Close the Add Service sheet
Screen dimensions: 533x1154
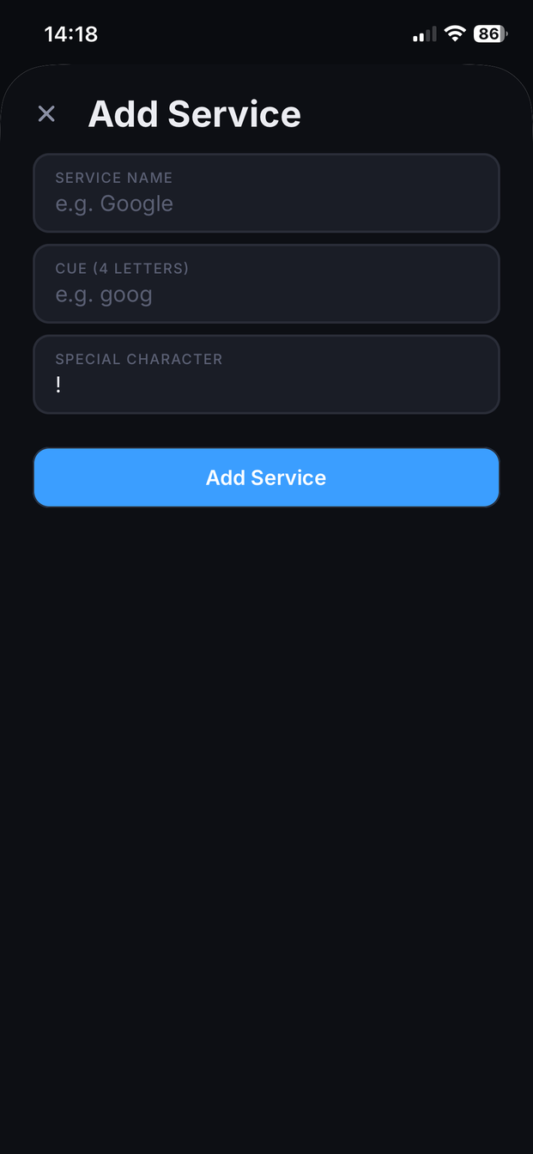pyautogui.click(x=46, y=113)
